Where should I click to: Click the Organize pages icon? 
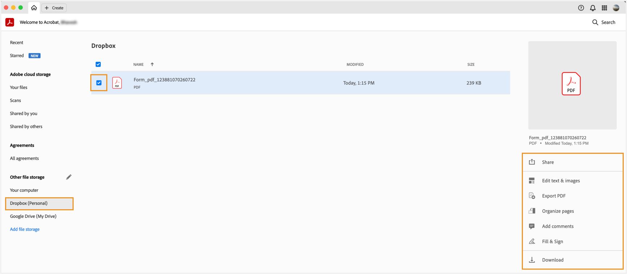[532, 211]
